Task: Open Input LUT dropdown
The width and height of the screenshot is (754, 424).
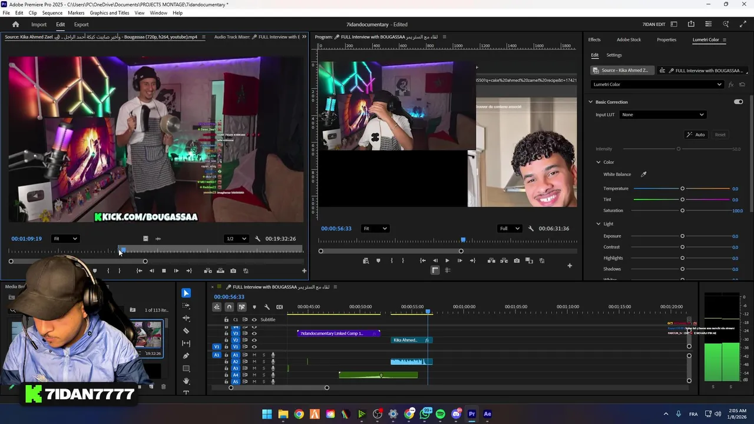Action: [x=663, y=115]
